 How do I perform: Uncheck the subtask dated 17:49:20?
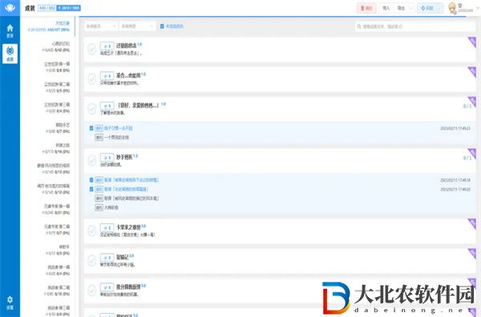click(x=91, y=189)
